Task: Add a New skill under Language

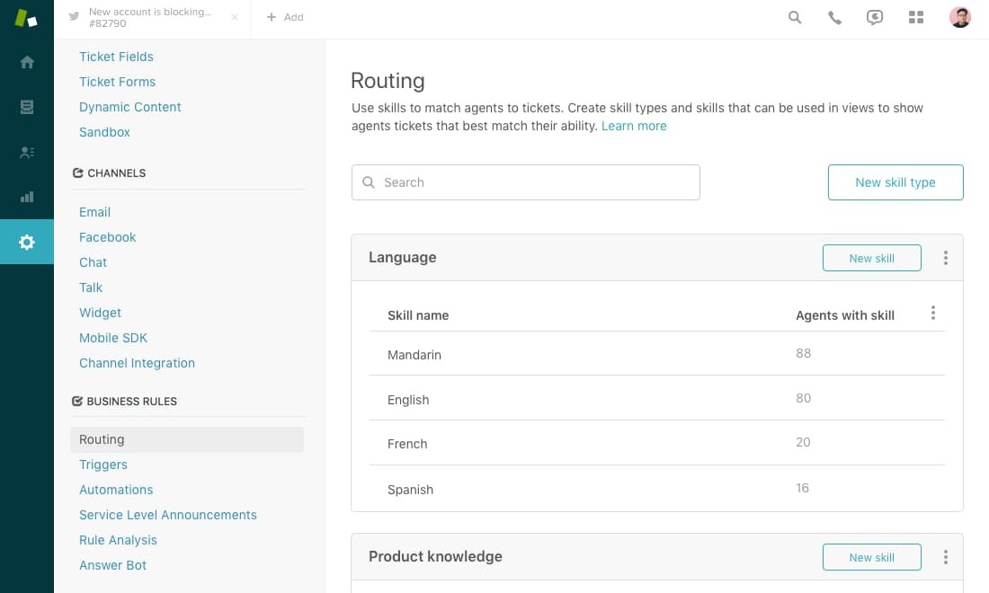Action: (x=871, y=258)
